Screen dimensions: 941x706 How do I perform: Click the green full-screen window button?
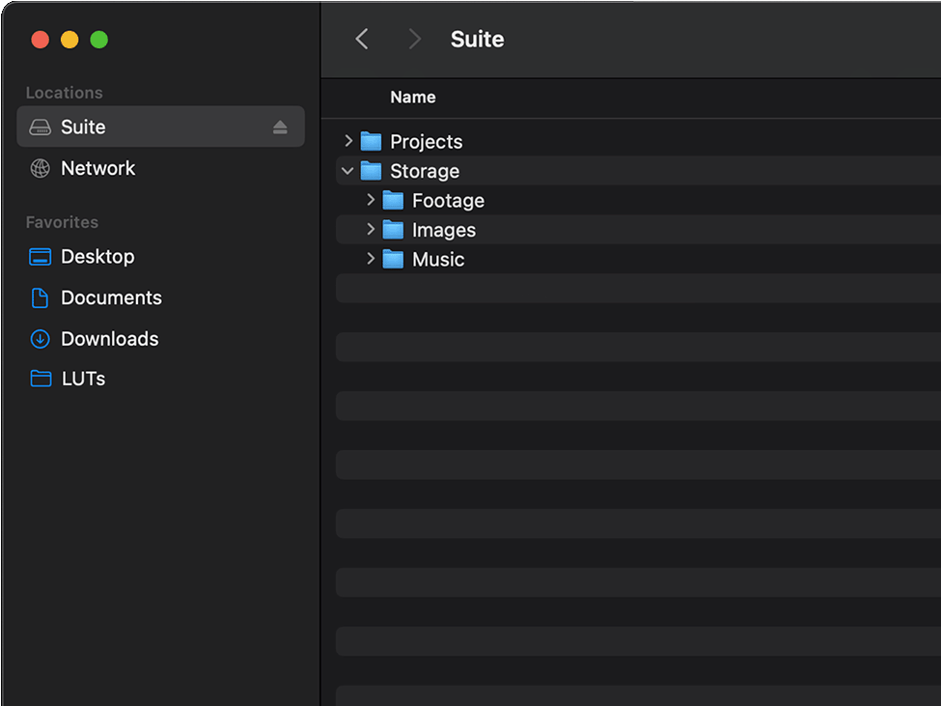[x=98, y=40]
